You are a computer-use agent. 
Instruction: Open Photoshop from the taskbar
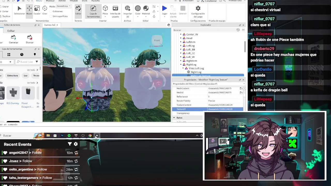(x=62, y=135)
